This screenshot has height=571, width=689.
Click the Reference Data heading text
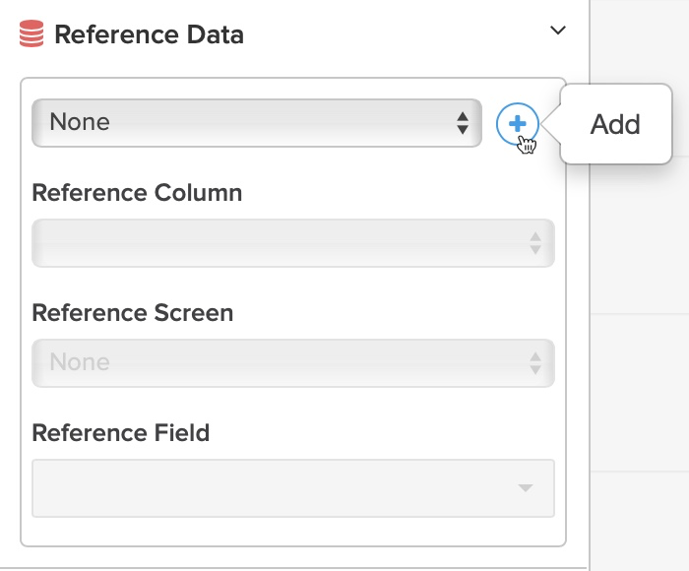click(x=149, y=34)
